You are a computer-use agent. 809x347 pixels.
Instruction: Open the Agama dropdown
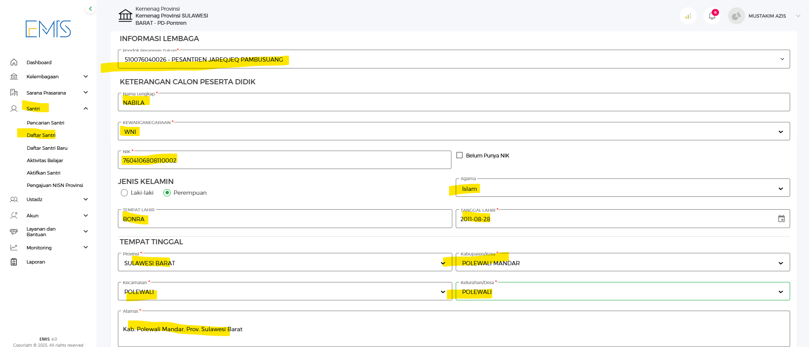[622, 188]
